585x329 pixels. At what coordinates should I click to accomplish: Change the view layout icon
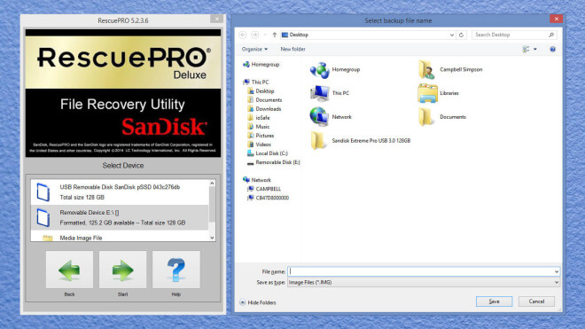(526, 49)
